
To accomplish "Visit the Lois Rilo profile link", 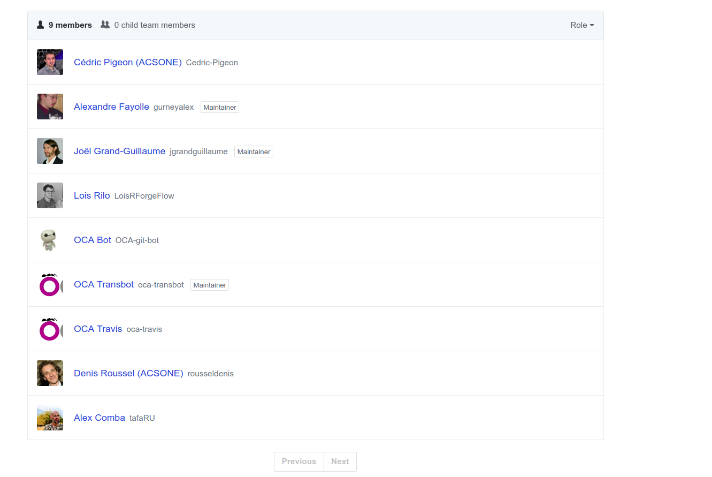I will click(x=92, y=195).
